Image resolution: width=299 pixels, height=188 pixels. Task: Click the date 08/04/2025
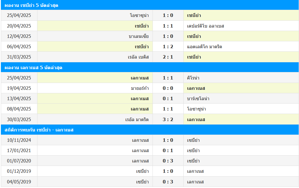tap(19, 109)
